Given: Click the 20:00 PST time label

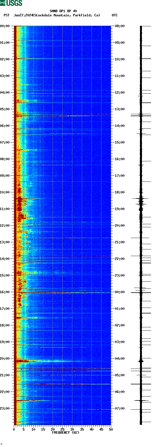Looking at the screenshot, I should [x=5, y=359].
